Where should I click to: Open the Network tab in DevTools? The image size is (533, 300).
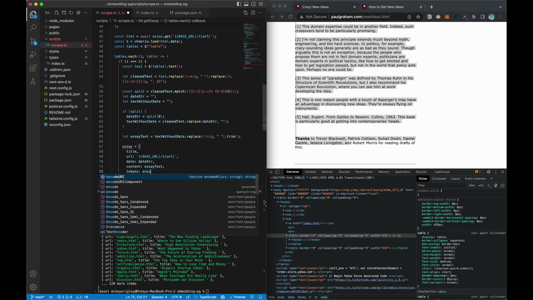pyautogui.click(x=327, y=172)
